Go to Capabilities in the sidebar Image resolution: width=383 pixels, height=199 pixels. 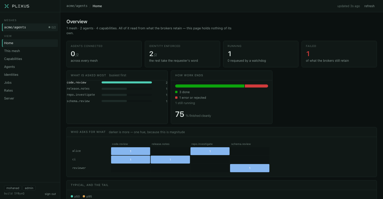pos(30,59)
